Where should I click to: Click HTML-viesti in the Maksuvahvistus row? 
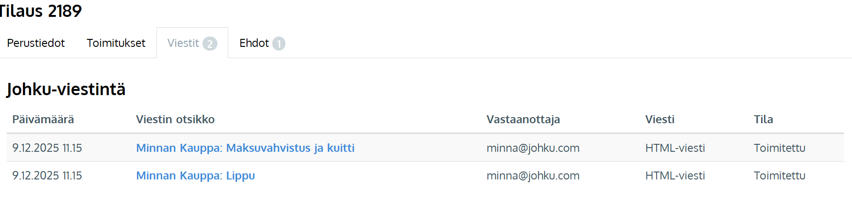point(675,148)
